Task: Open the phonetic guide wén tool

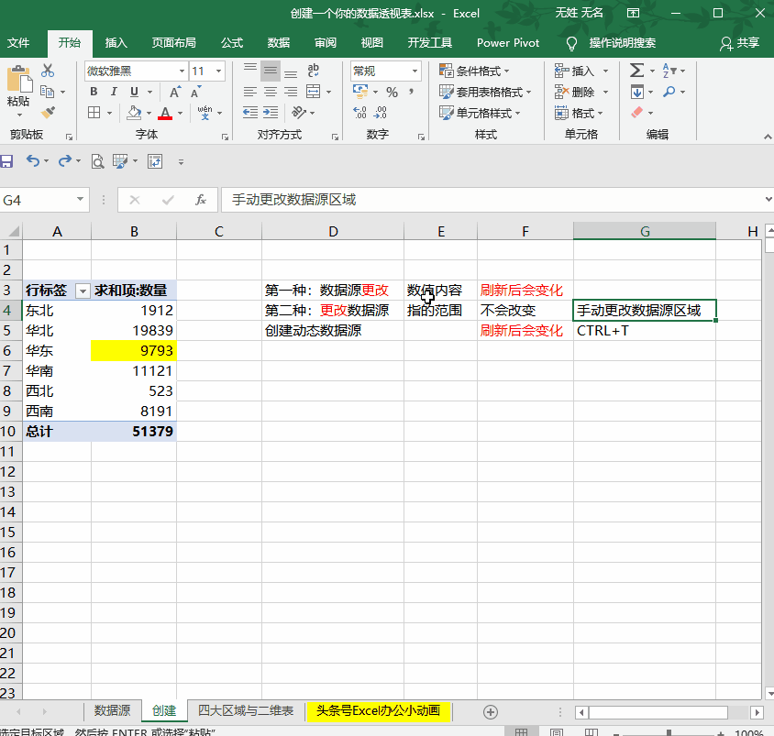Action: tap(205, 113)
